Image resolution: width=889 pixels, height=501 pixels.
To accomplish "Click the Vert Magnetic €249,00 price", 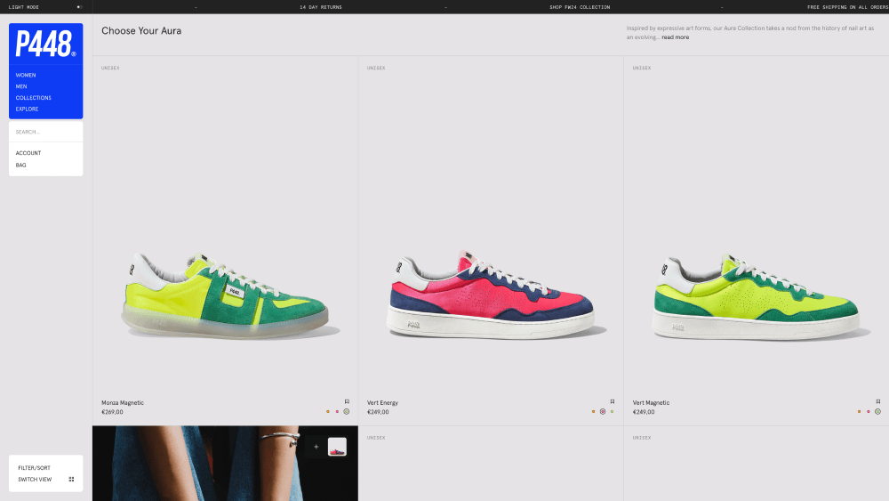I will (644, 412).
